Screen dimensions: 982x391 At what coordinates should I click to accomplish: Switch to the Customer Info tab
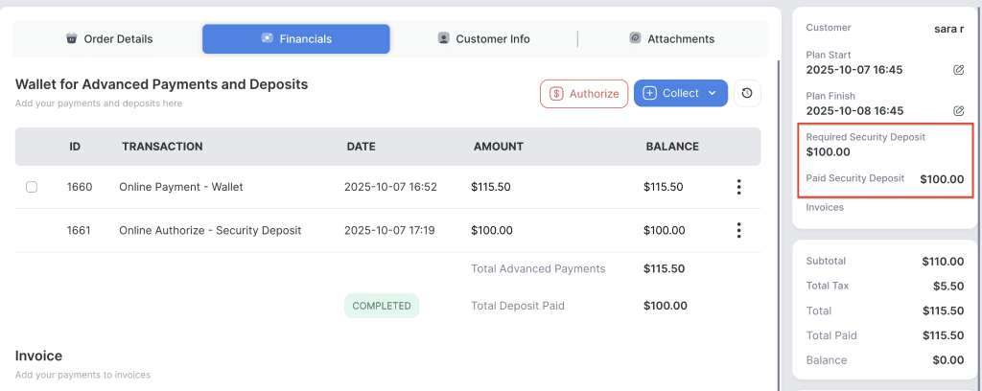pyautogui.click(x=483, y=39)
